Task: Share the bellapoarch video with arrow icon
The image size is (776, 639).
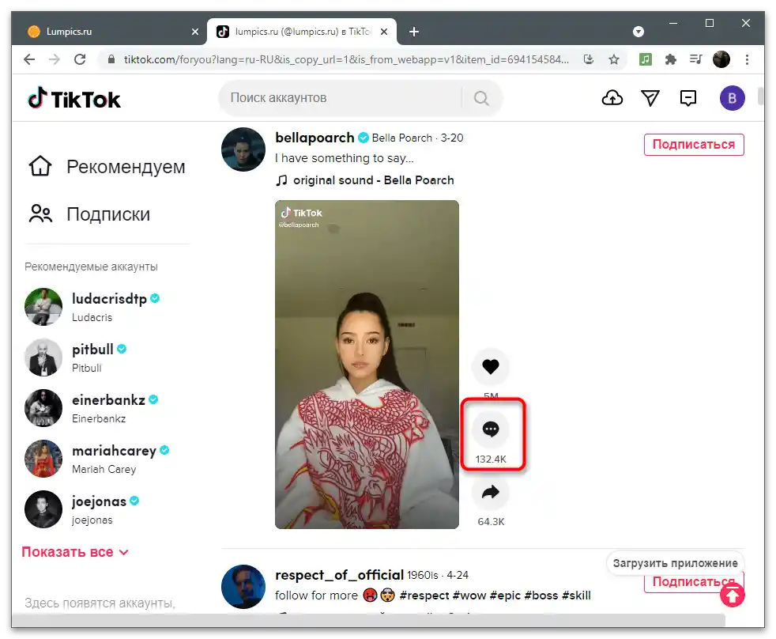Action: 491,492
